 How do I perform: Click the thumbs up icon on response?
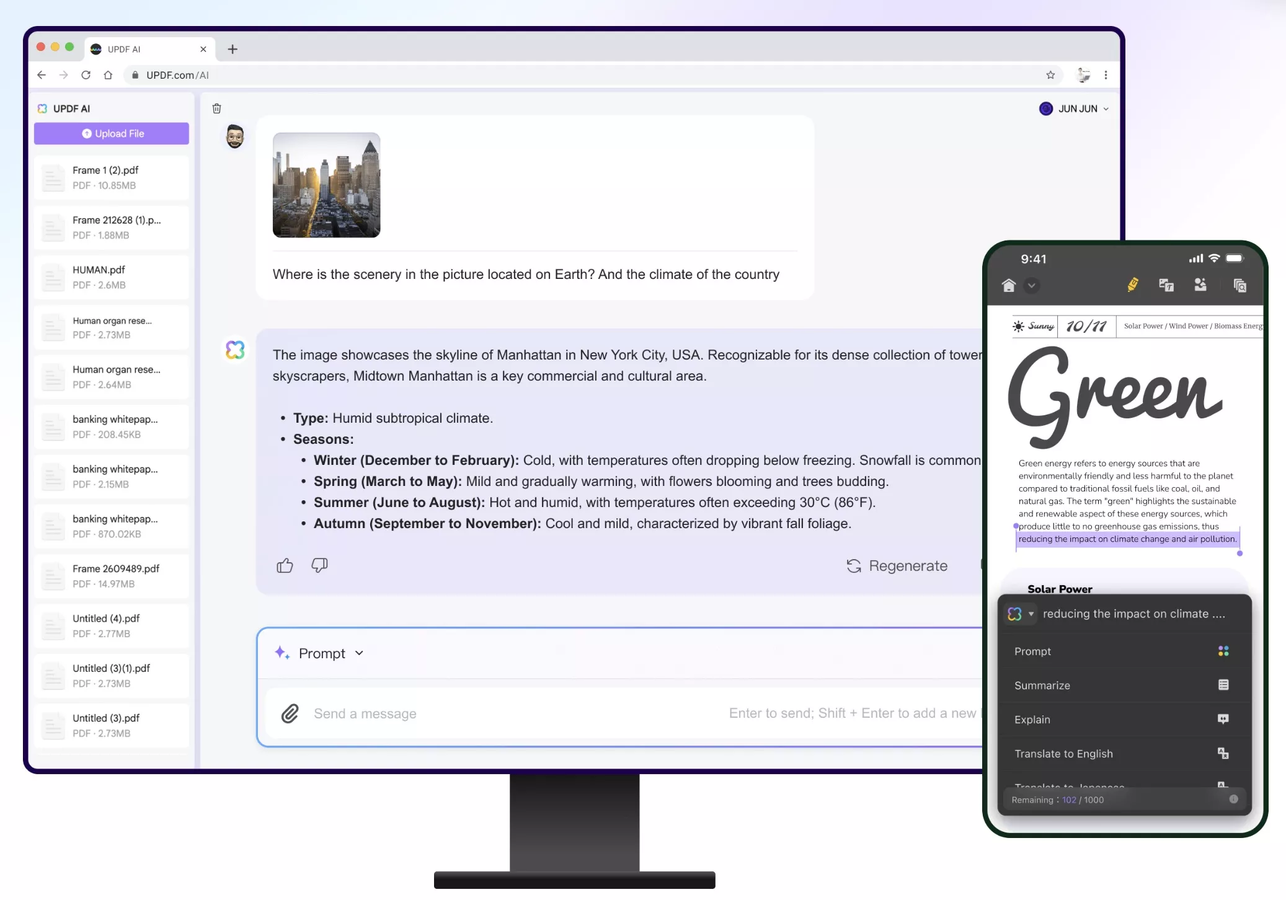(285, 565)
